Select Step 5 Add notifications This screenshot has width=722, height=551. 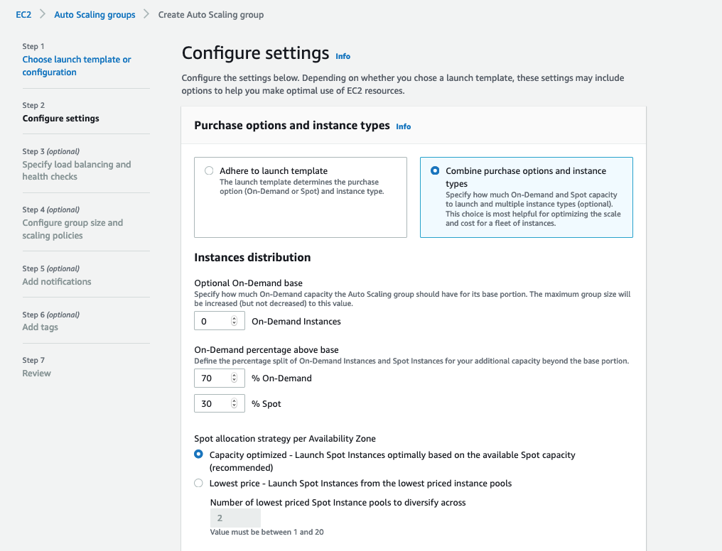56,281
